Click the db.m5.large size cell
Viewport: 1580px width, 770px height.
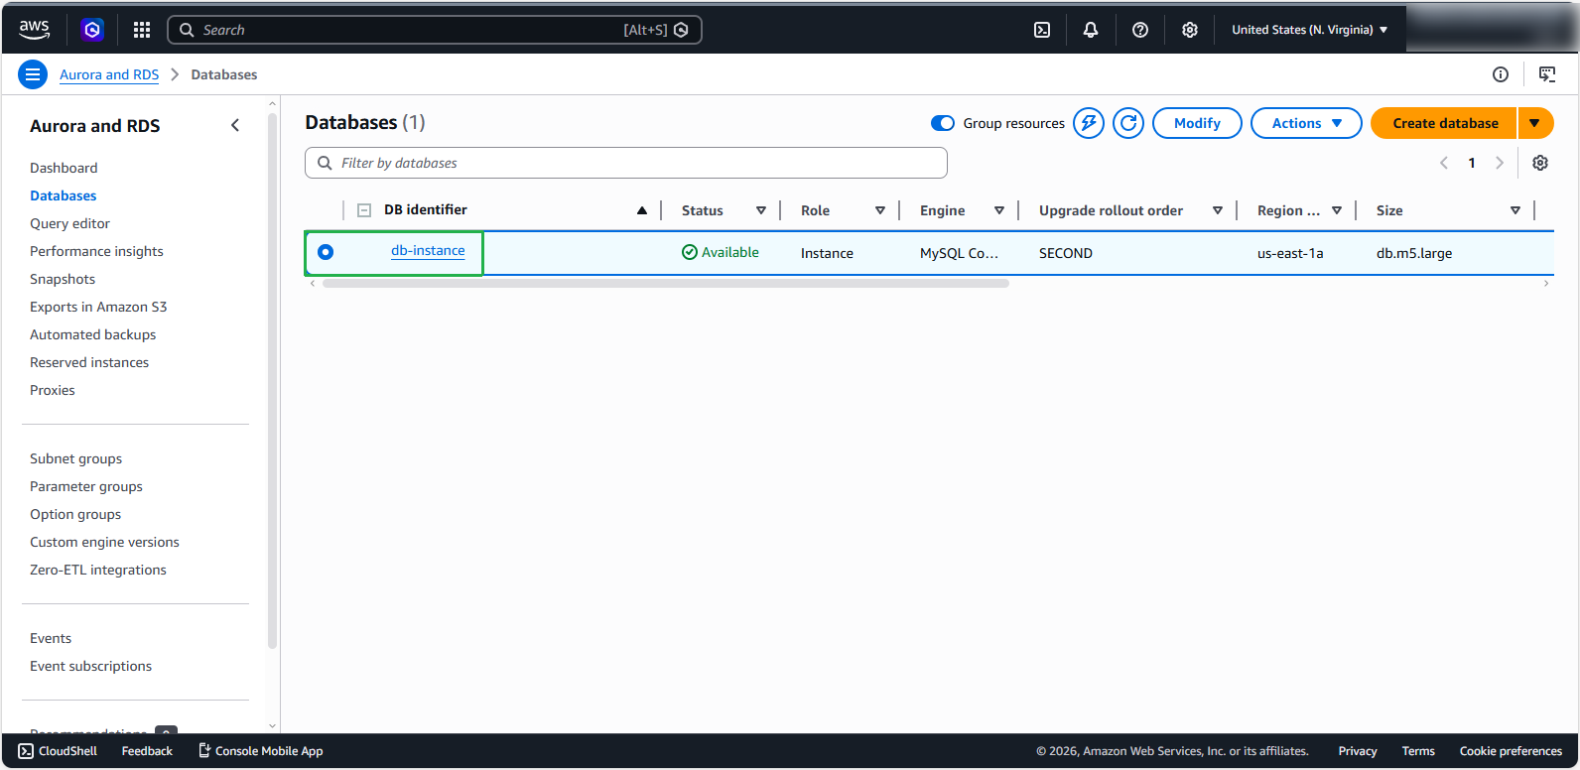click(1414, 253)
